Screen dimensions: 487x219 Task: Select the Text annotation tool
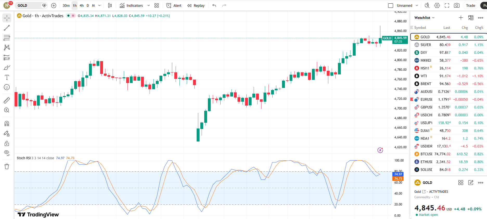tap(7, 77)
